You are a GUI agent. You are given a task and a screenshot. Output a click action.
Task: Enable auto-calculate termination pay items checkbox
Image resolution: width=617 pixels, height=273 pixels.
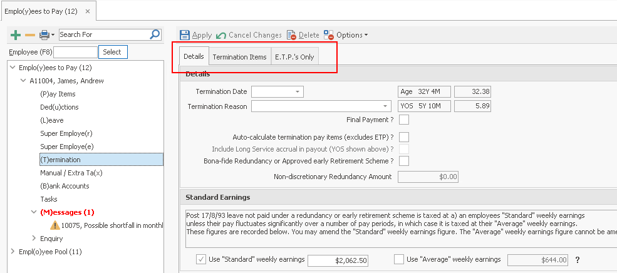coord(404,137)
